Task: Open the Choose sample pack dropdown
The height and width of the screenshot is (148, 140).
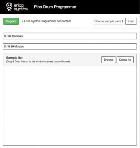Action: pos(108,21)
